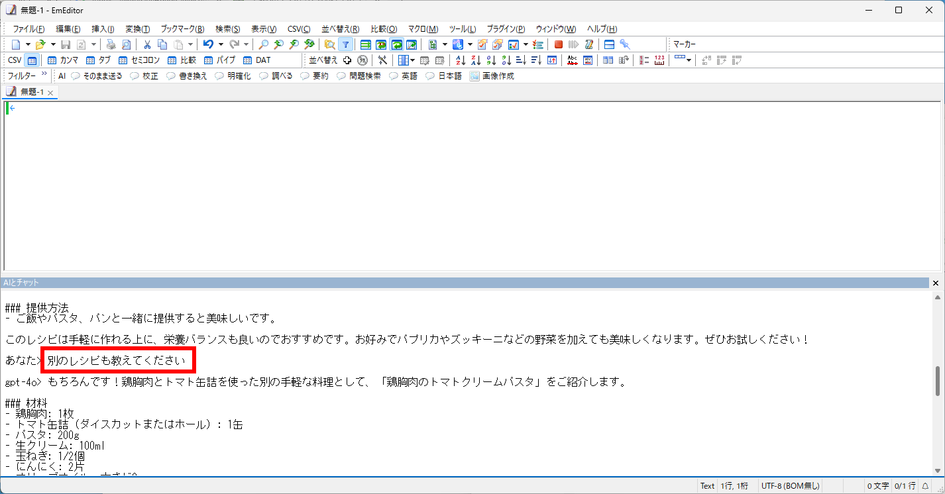The width and height of the screenshot is (945, 494).
Task: Click the ascending sort A-Z icon
Action: 460,60
